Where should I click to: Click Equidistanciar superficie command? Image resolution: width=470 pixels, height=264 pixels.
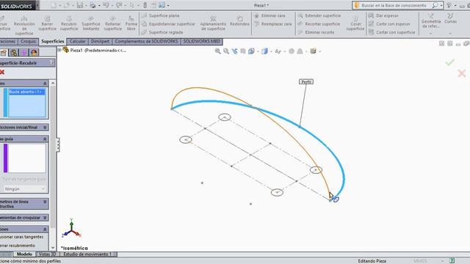point(168,24)
